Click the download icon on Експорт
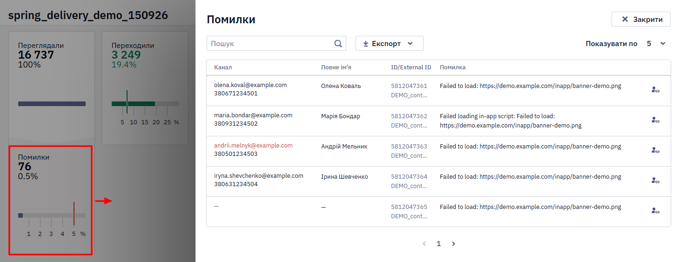 coord(366,44)
